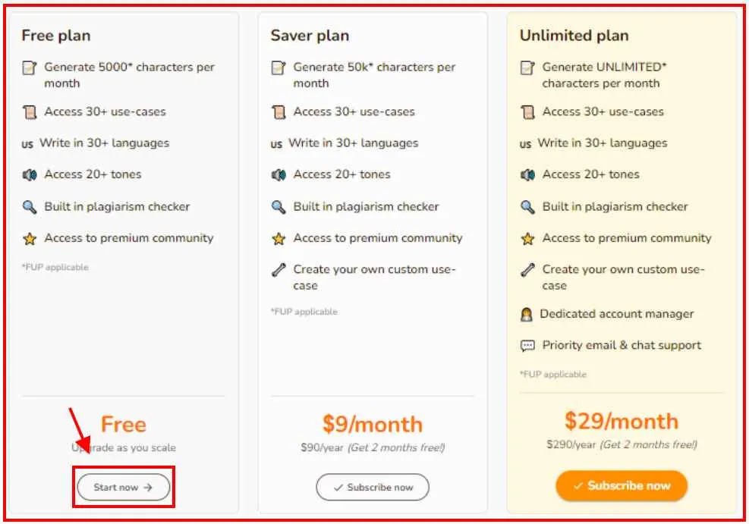Click the '$9/month' price text
The image size is (749, 524).
click(373, 425)
